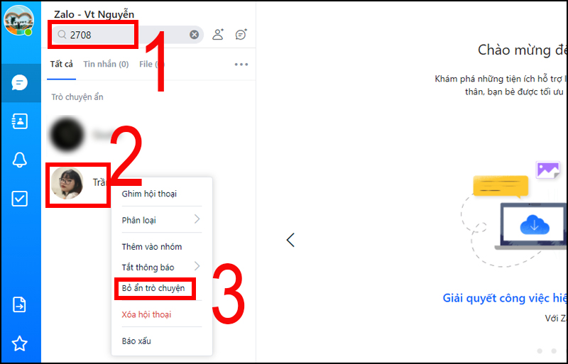Open the Contacts book sidebar icon

tap(20, 121)
